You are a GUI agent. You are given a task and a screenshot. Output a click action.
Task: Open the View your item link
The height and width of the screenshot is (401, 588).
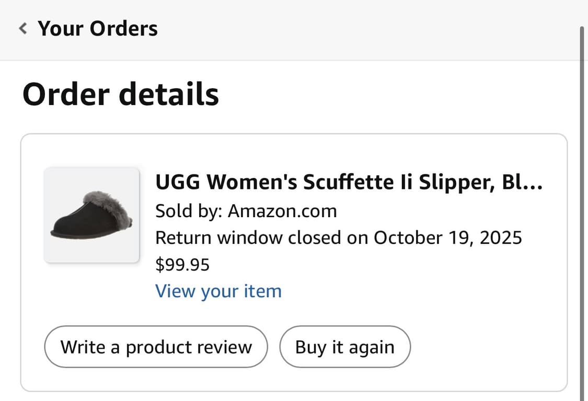[x=218, y=291]
